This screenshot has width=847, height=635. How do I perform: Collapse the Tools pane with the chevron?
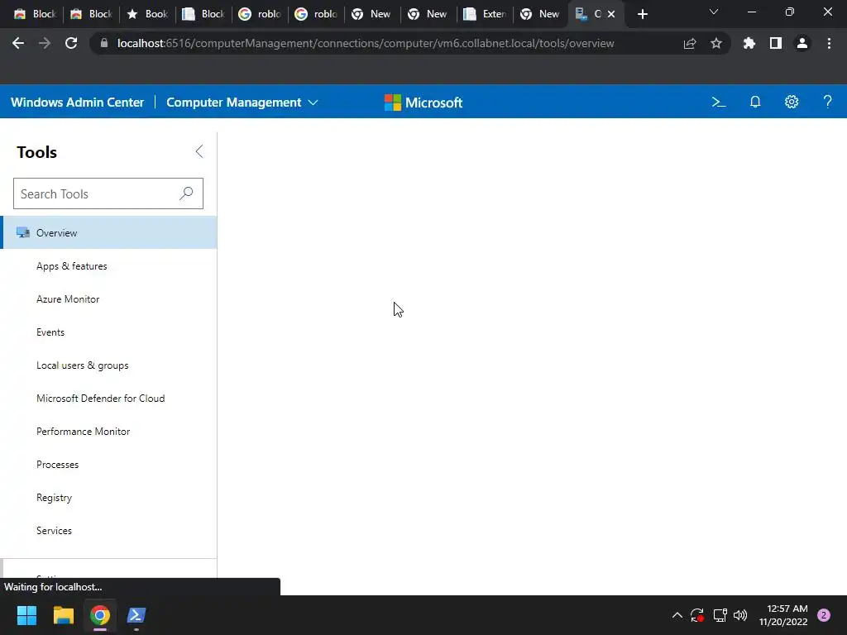tap(199, 151)
